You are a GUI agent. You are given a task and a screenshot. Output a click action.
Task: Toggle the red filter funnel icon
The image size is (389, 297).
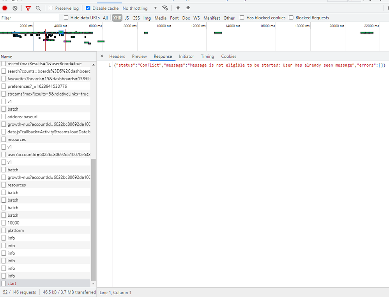click(x=28, y=8)
